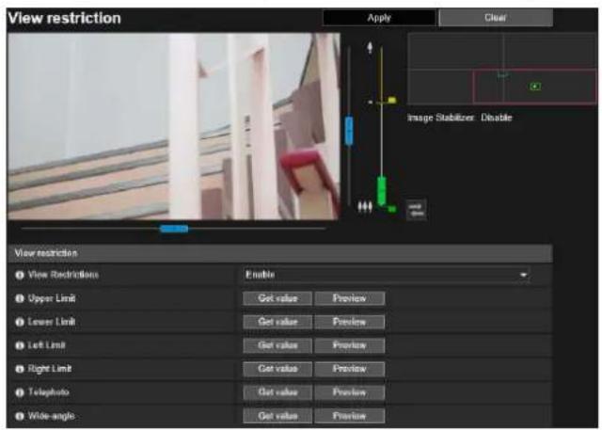This screenshot has width=602, height=430.
Task: Click the live camera video preview
Action: pyautogui.click(x=173, y=126)
